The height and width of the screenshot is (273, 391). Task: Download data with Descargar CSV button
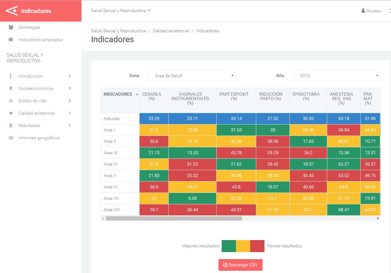pos(240,265)
